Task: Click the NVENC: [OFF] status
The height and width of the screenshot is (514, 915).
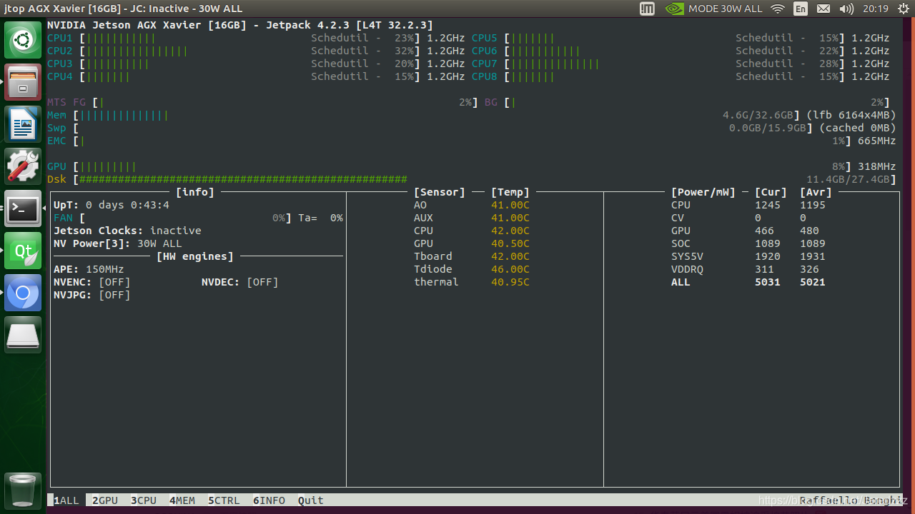Action: tap(92, 282)
